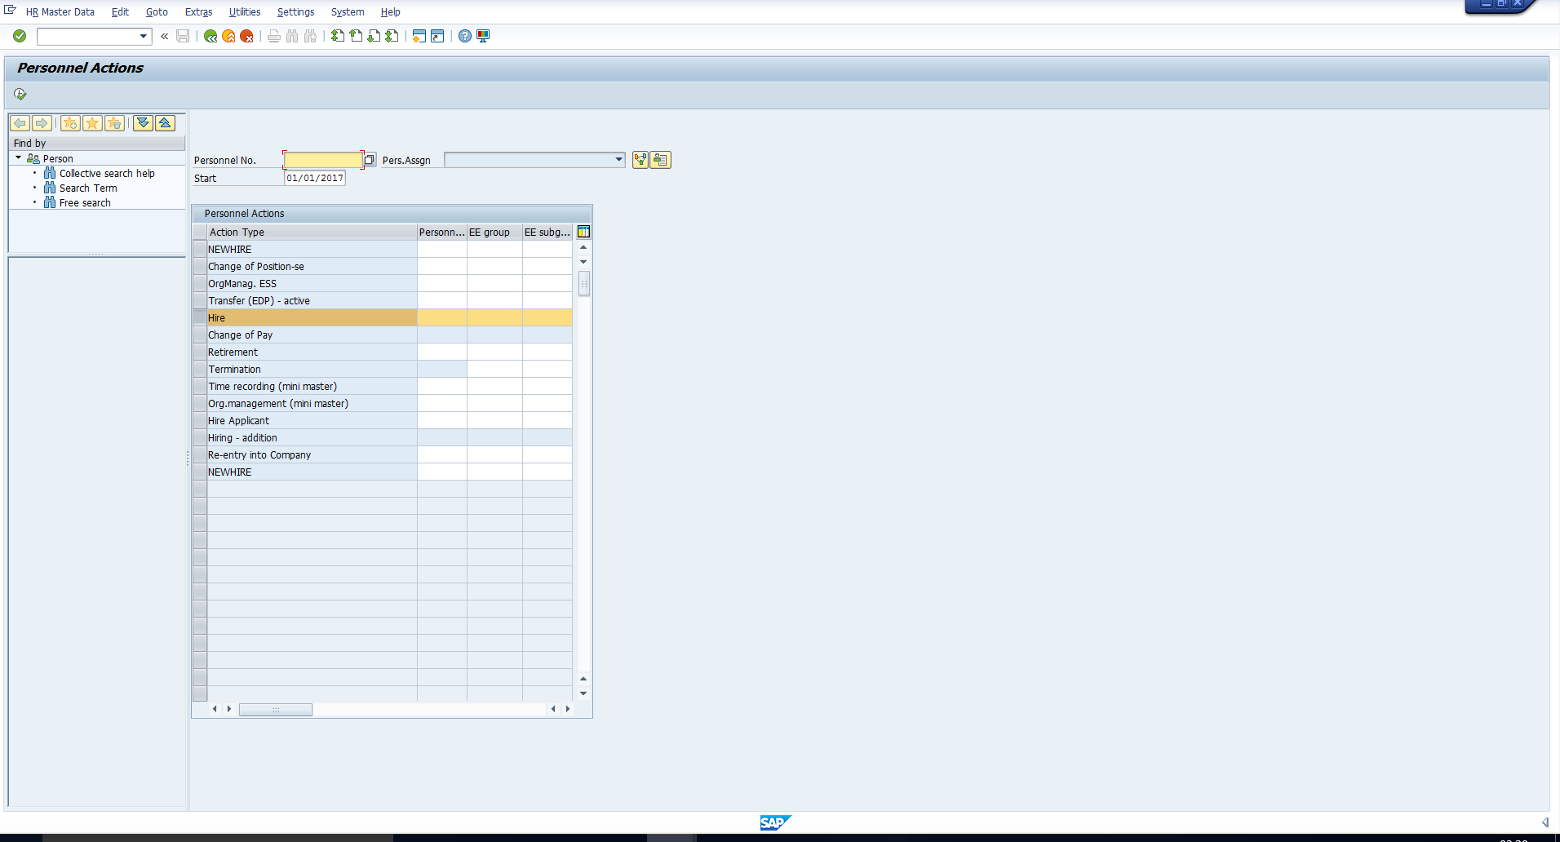The width and height of the screenshot is (1560, 842).
Task: Open the Pers.Assgn dropdown list
Action: click(x=618, y=160)
